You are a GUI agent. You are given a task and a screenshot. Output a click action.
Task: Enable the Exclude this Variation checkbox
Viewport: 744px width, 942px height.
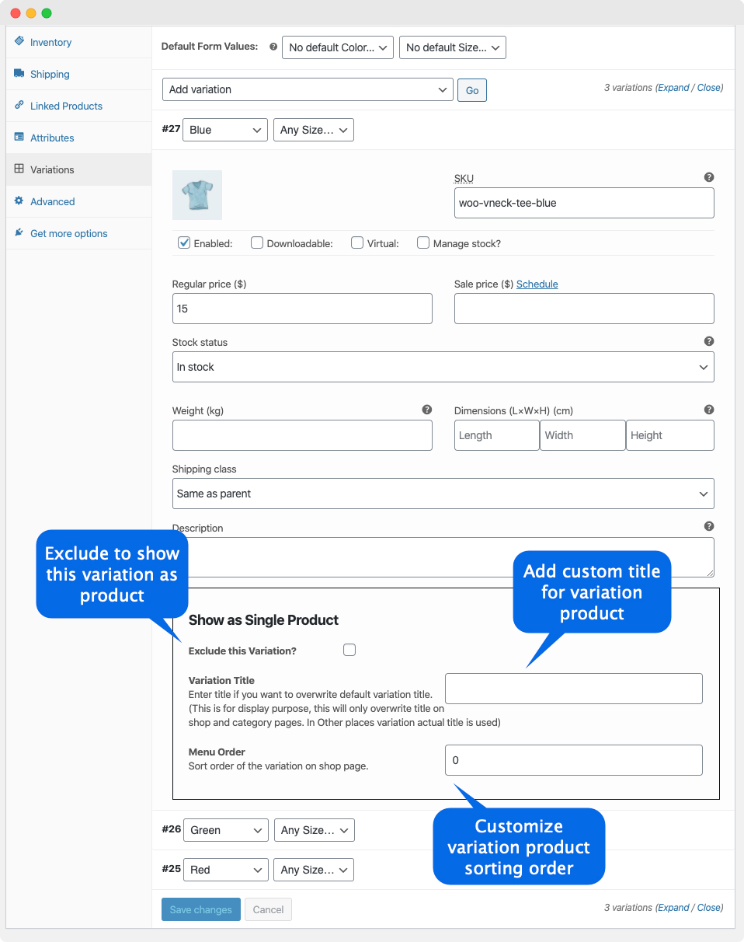[349, 650]
